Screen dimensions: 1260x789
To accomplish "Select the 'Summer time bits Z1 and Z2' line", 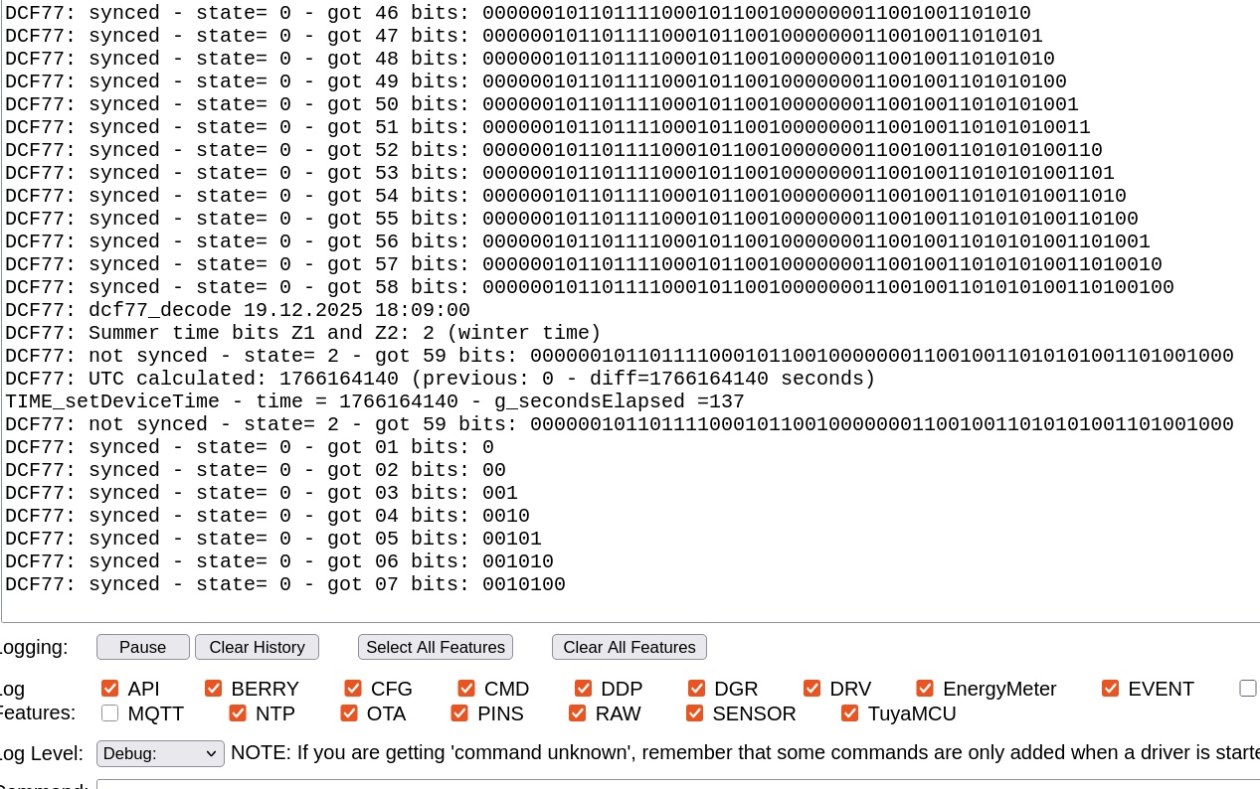I will pos(303,333).
